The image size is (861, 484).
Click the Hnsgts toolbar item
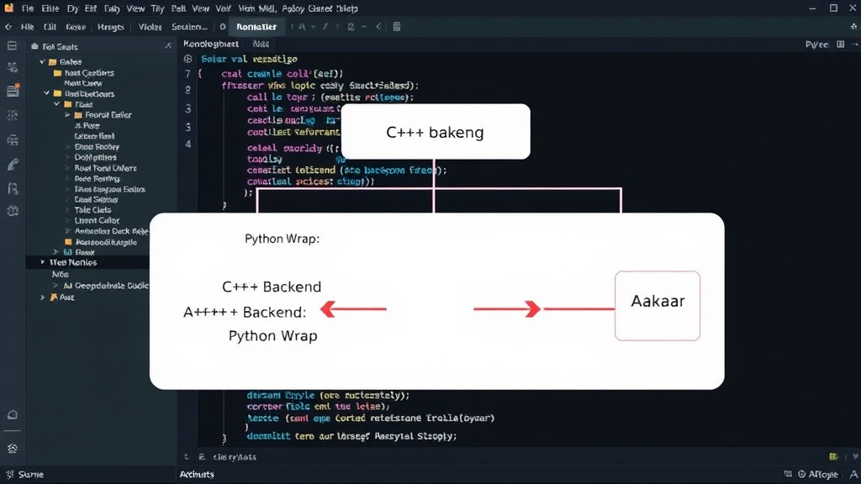(110, 27)
